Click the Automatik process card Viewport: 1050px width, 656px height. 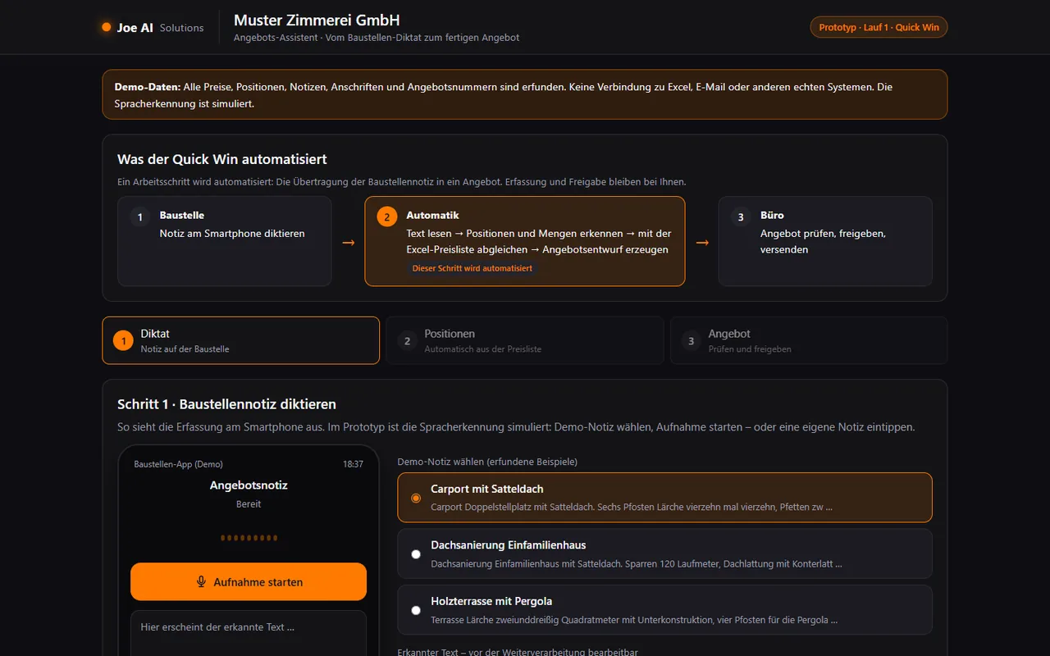tap(525, 241)
